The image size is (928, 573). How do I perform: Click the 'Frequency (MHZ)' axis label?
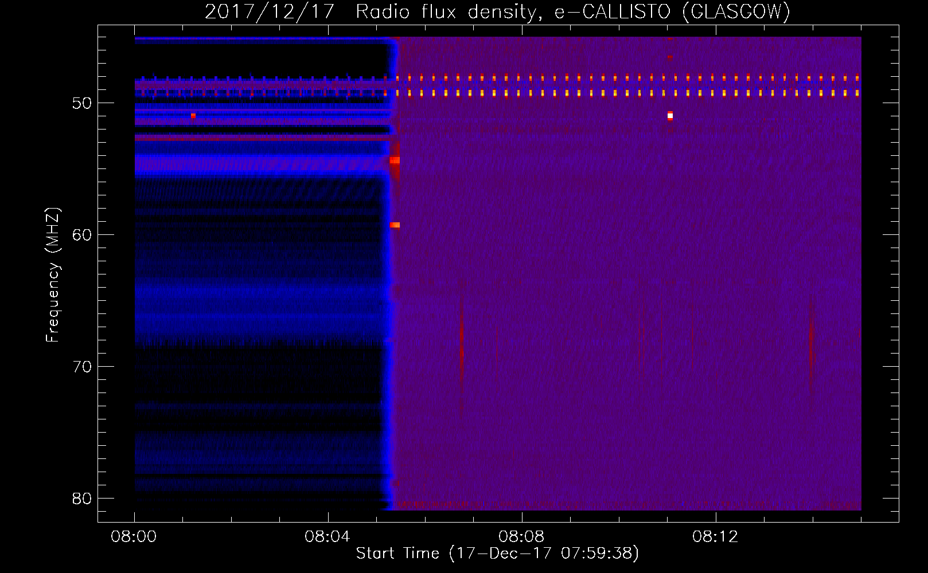click(53, 275)
